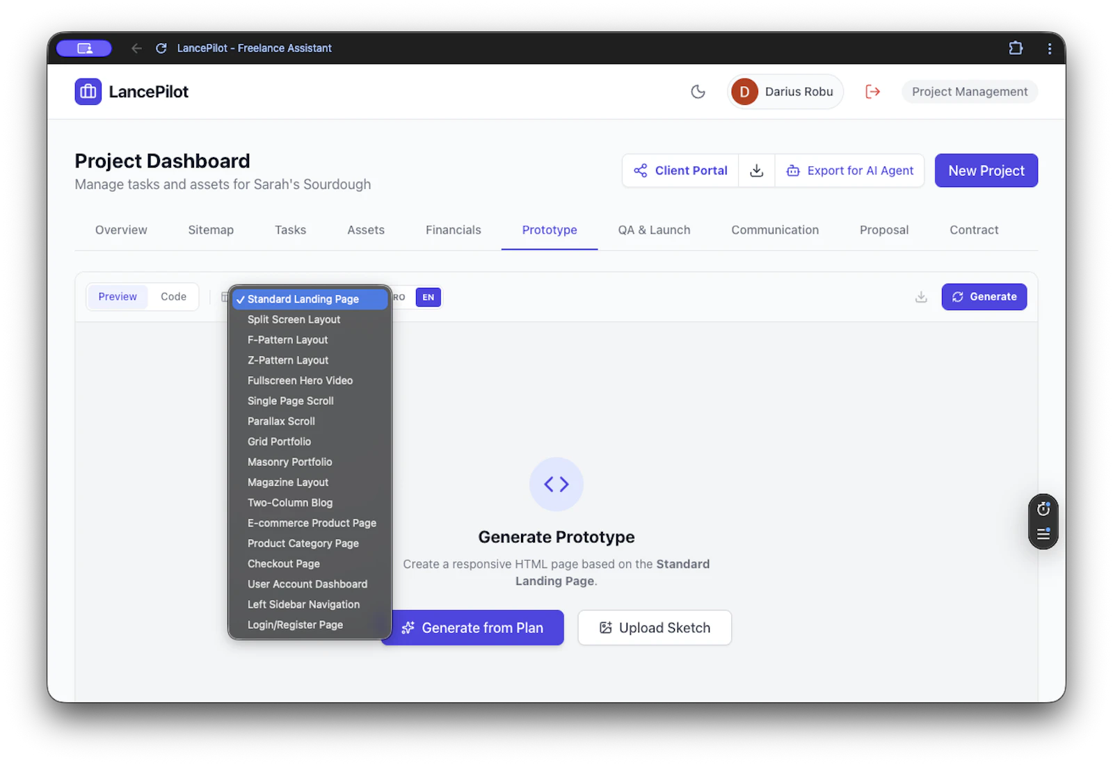Click the code brackets icon in circle
This screenshot has width=1113, height=765.
[x=556, y=484]
